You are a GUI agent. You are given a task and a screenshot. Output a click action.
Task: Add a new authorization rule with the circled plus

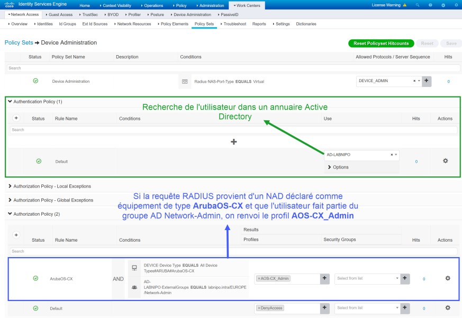(x=16, y=235)
